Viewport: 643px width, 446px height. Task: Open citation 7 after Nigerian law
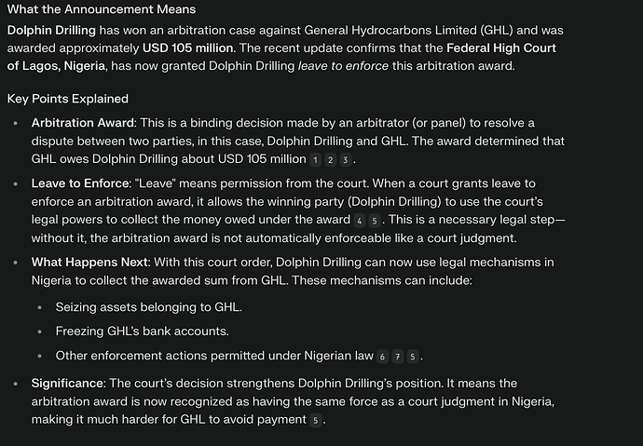click(398, 357)
